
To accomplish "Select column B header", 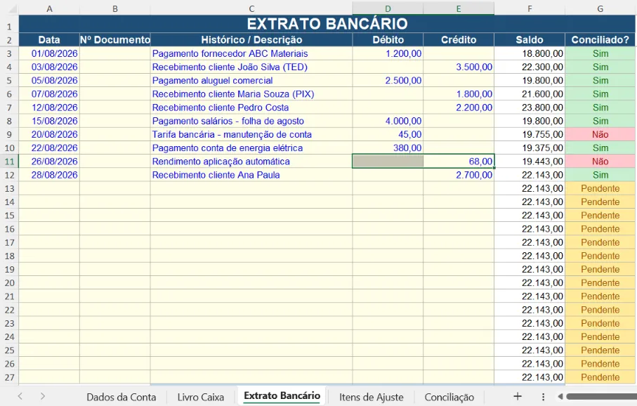I will click(x=115, y=8).
